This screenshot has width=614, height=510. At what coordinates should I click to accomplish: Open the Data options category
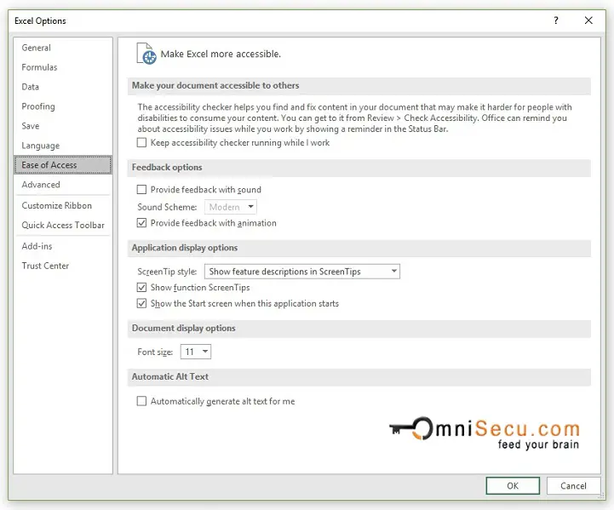[x=63, y=87]
